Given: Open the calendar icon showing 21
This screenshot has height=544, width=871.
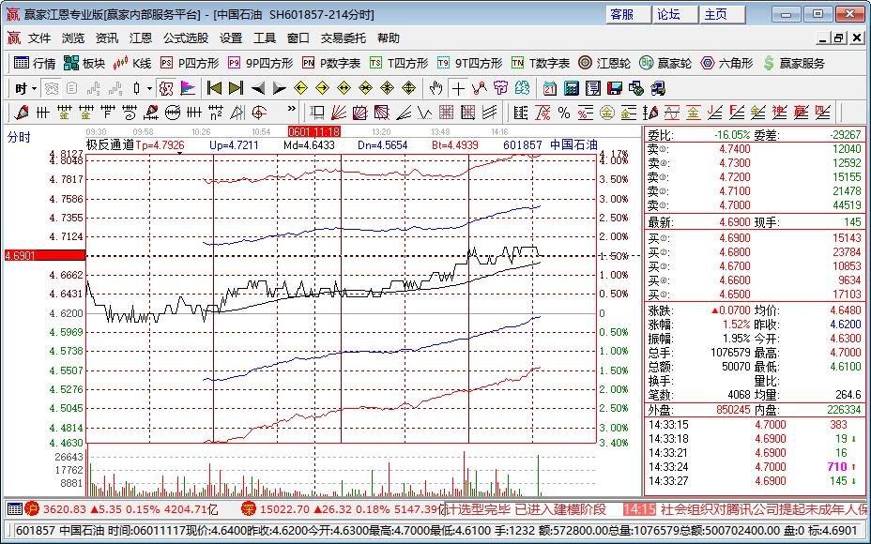Looking at the screenshot, I should [550, 88].
